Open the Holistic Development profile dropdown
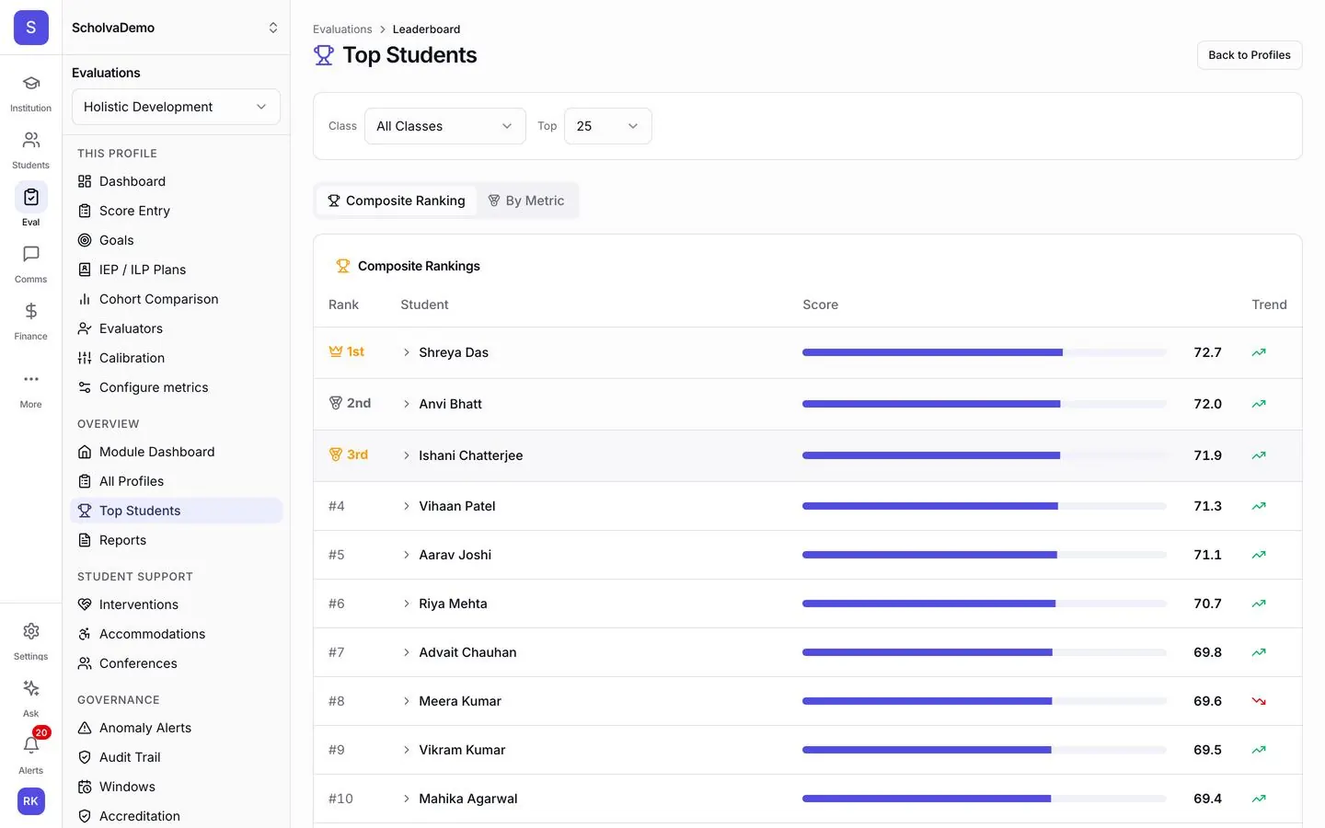The width and height of the screenshot is (1325, 828). tap(176, 107)
